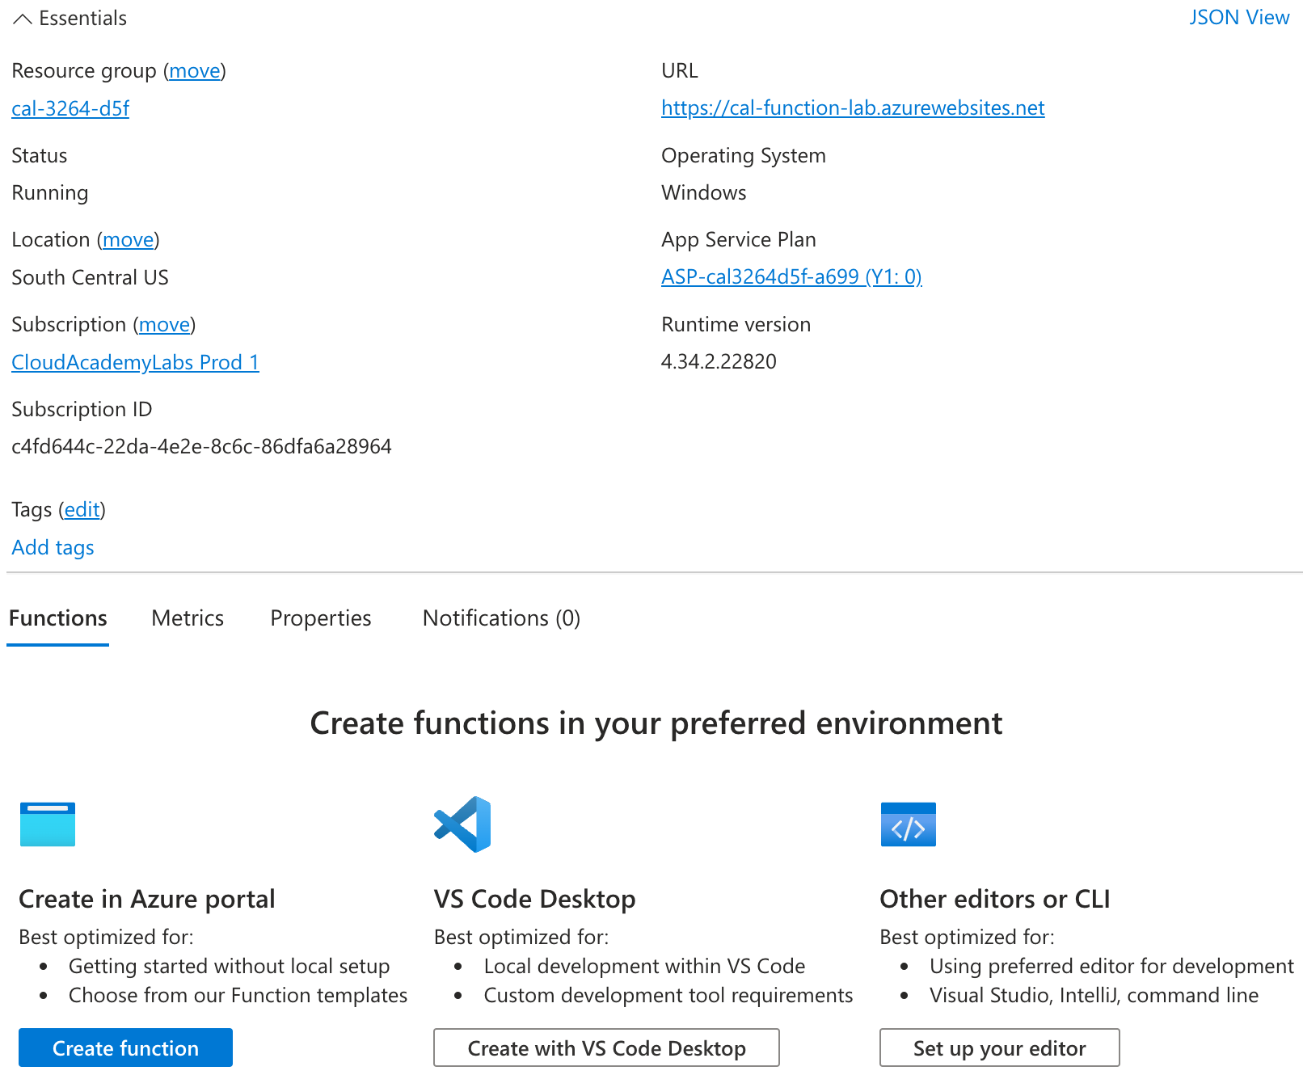Open the Properties tab
The height and width of the screenshot is (1075, 1303).
pos(320,618)
